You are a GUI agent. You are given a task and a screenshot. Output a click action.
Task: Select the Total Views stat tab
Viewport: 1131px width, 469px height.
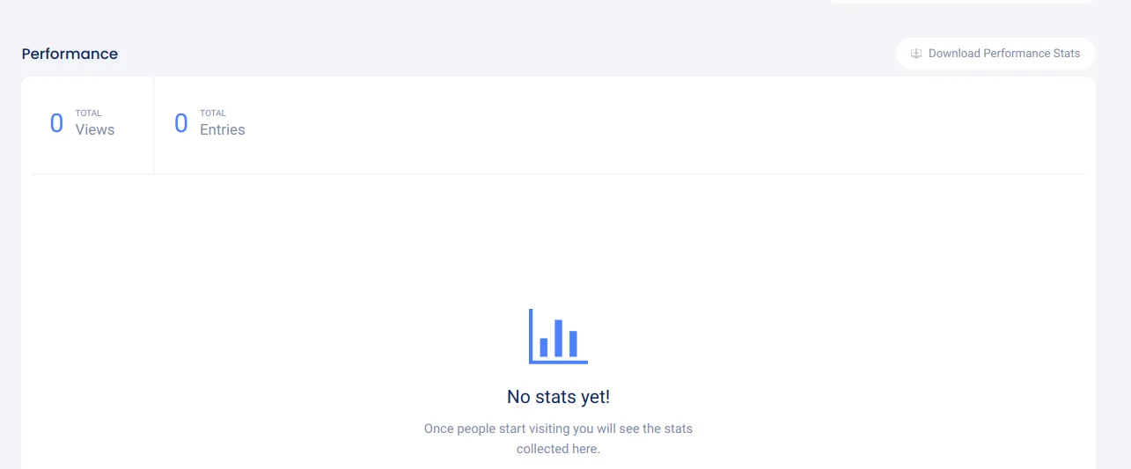pos(87,124)
